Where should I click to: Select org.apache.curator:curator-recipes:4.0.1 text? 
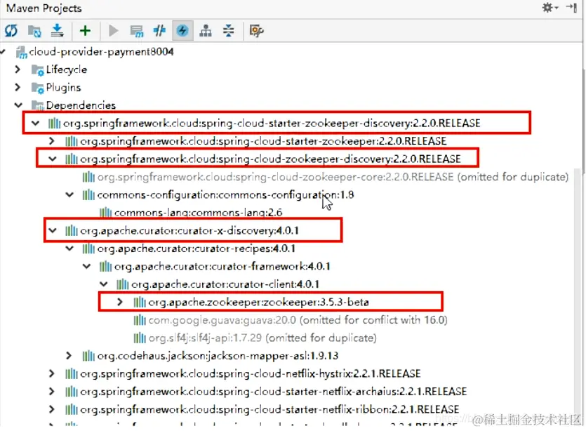click(197, 248)
